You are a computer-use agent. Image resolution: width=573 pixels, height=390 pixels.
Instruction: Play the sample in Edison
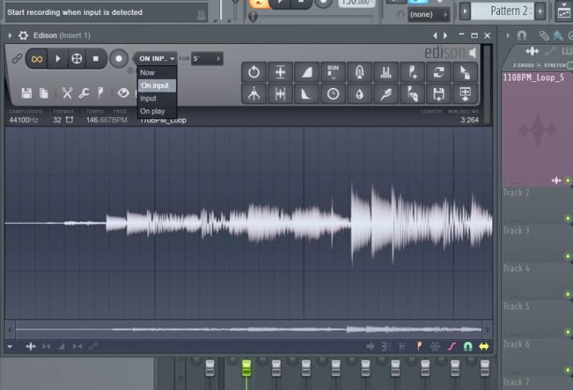click(x=58, y=58)
